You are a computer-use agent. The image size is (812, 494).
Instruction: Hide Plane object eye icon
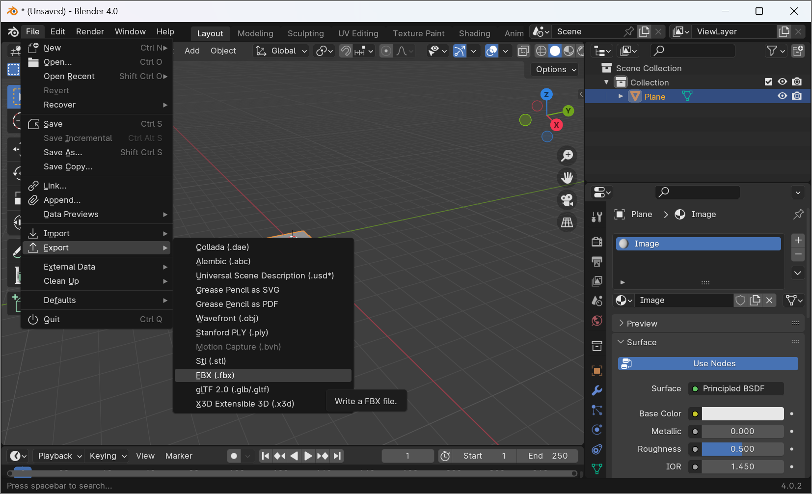(783, 96)
